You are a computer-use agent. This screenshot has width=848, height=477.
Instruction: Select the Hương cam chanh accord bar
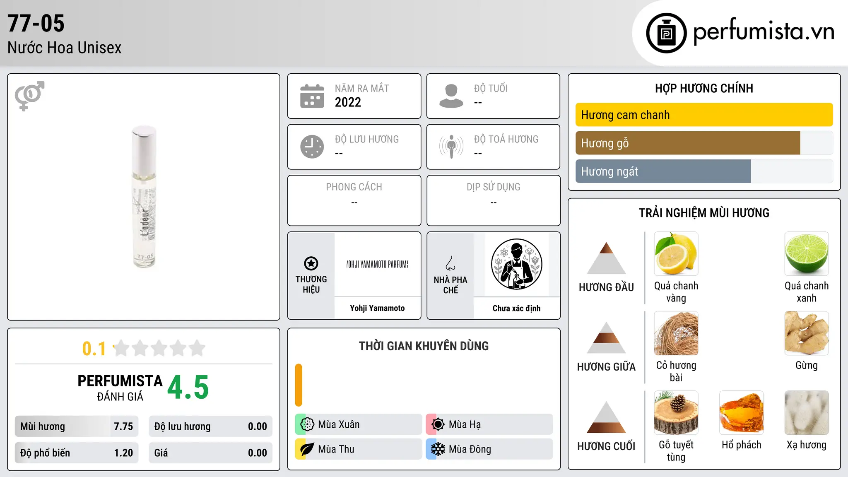704,115
